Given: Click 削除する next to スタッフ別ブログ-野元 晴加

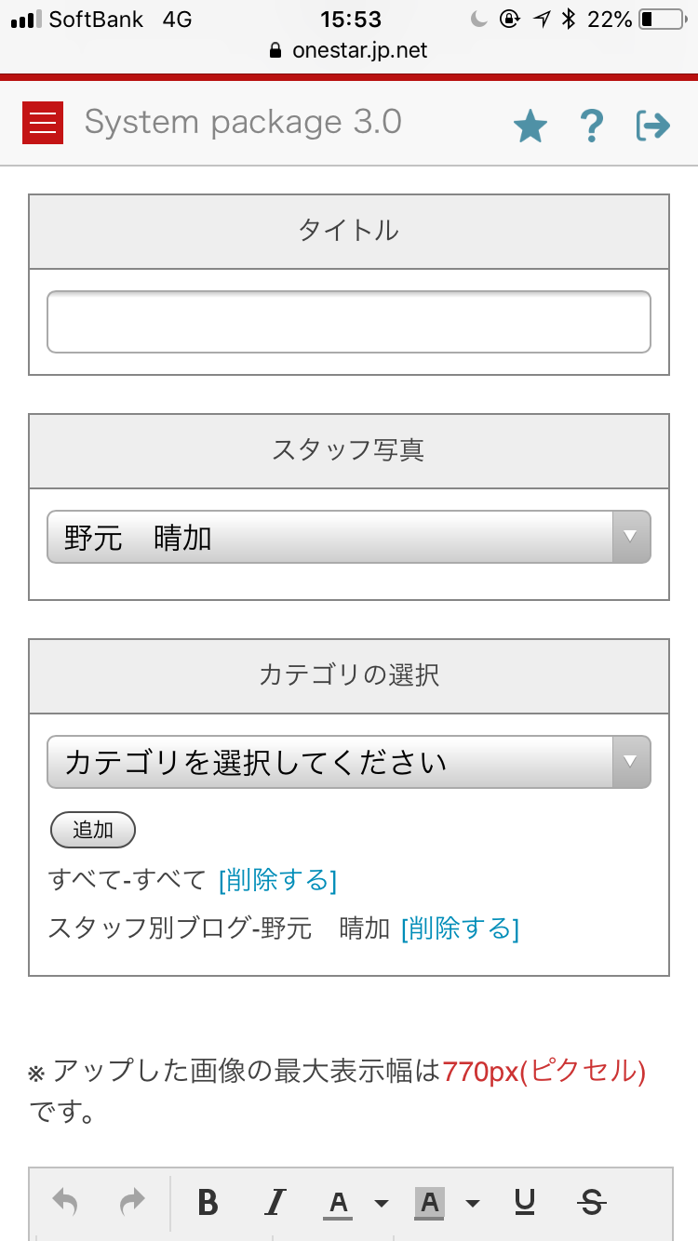Looking at the screenshot, I should click(460, 927).
